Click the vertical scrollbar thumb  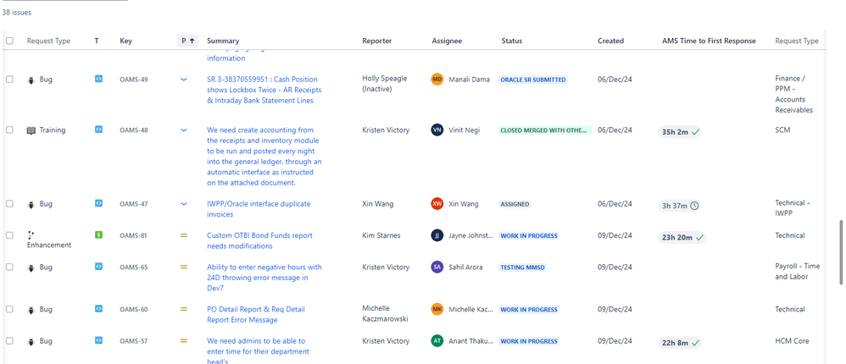[840, 252]
